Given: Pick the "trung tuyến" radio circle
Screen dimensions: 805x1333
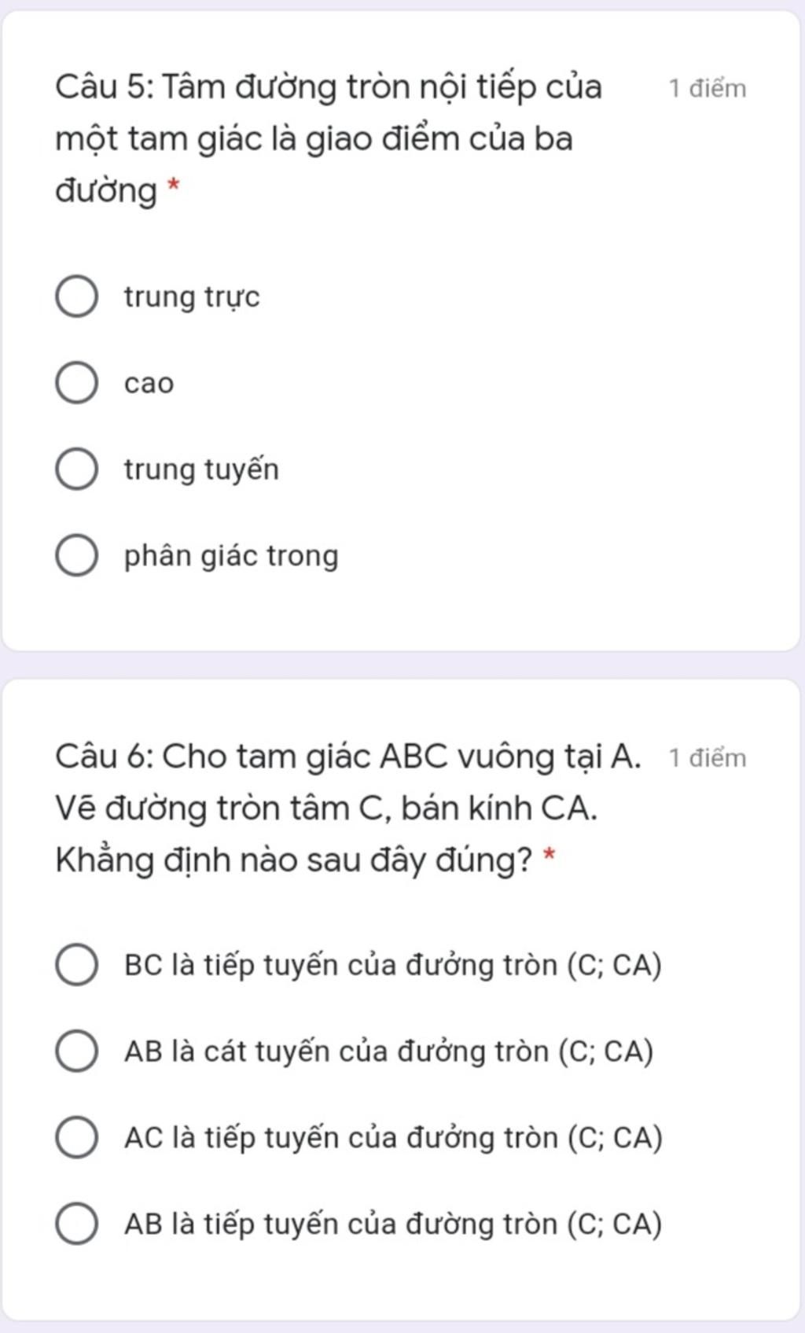Looking at the screenshot, I should (77, 469).
